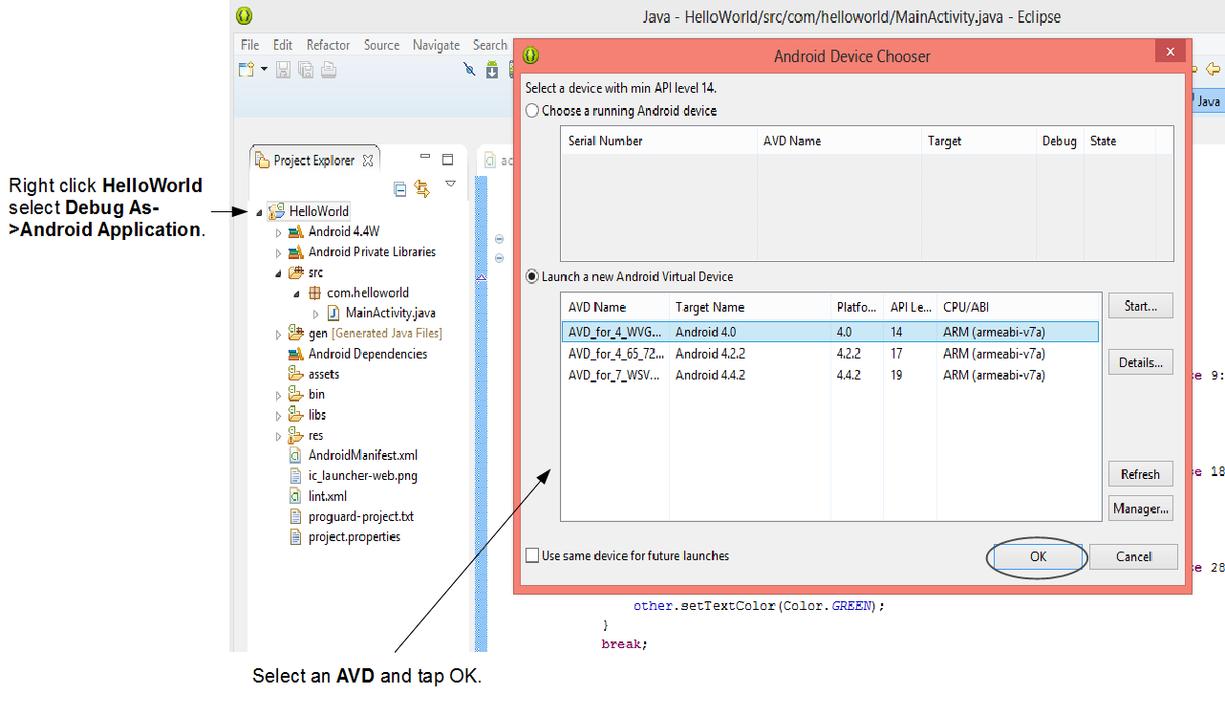1225x716 pixels.
Task: Click the gen folder icon
Action: [x=296, y=334]
